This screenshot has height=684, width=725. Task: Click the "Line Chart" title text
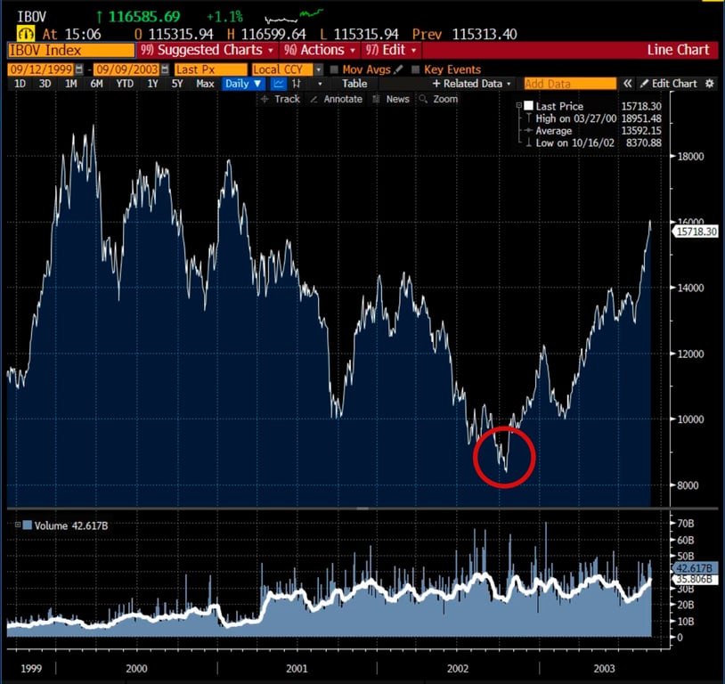point(678,50)
